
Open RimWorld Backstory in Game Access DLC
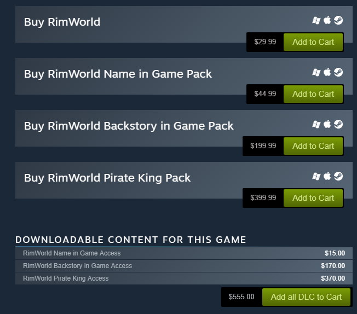[184, 266]
